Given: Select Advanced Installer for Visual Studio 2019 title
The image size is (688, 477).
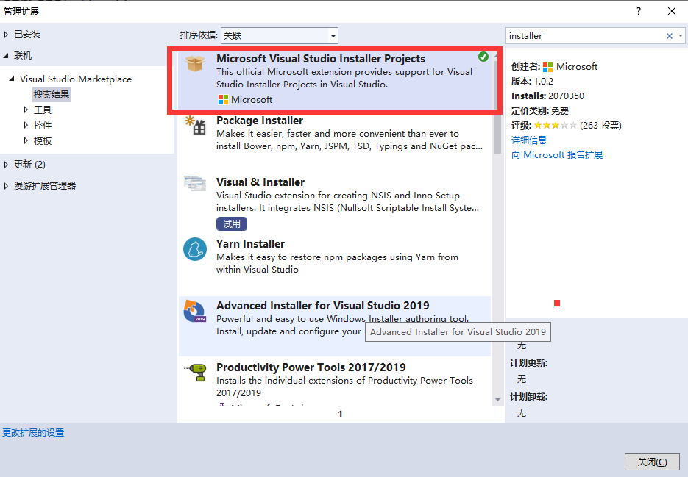Looking at the screenshot, I should point(322,306).
